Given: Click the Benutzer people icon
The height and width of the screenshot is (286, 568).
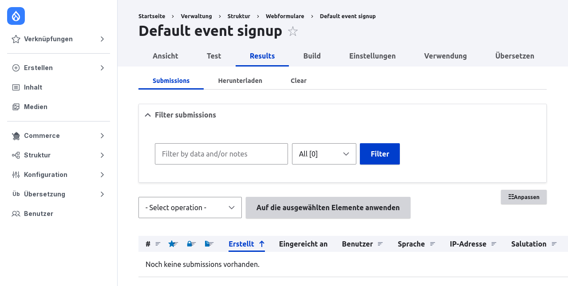Looking at the screenshot, I should click(16, 214).
